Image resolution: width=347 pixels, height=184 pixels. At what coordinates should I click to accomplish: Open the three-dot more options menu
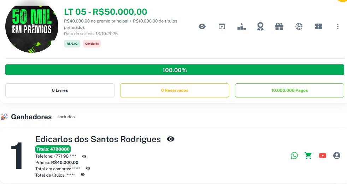pos(338,26)
